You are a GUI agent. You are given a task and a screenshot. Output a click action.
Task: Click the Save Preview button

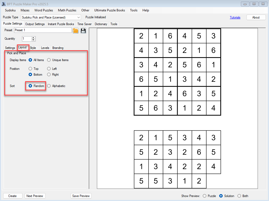point(82,196)
